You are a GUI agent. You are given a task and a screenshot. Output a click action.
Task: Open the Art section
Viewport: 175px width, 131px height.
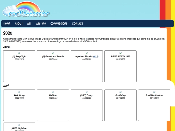[29, 24]
